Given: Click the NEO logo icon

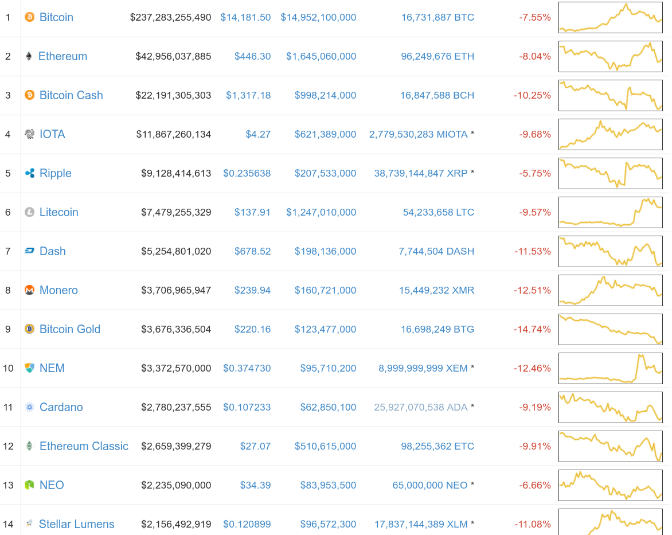Looking at the screenshot, I should point(29,485).
